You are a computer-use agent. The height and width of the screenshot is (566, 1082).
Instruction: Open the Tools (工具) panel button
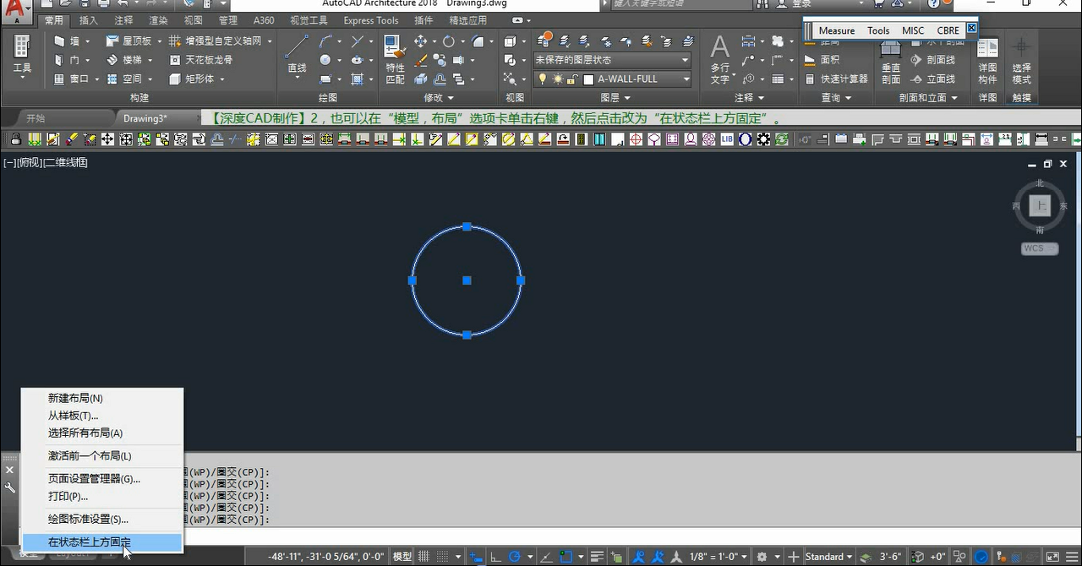click(22, 57)
